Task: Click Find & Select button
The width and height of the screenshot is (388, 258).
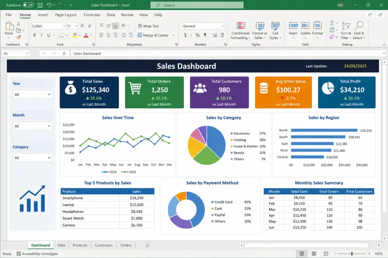Action: pyautogui.click(x=359, y=31)
